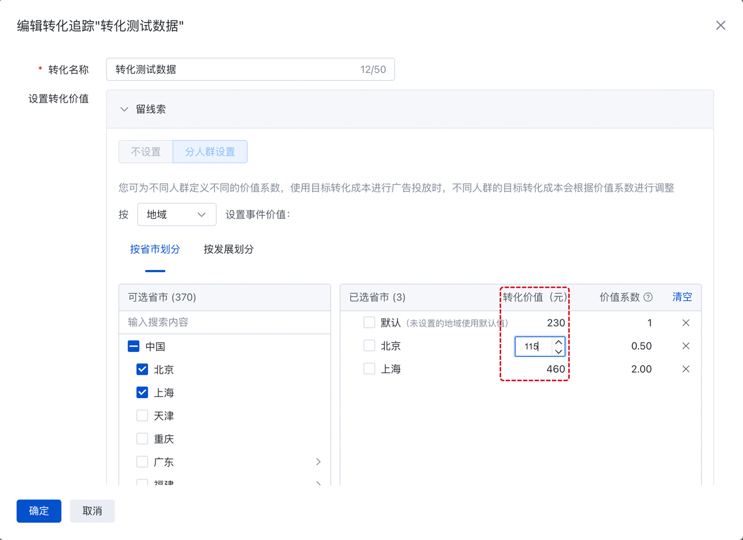Screen dimensions: 743x540
Task: Click the help icon next to 价值系数
Action: (648, 297)
